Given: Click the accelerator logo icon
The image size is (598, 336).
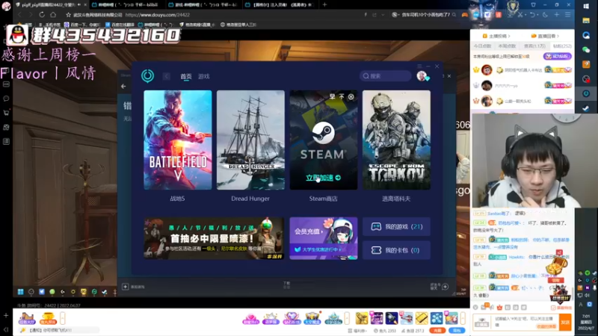Looking at the screenshot, I should click(147, 76).
